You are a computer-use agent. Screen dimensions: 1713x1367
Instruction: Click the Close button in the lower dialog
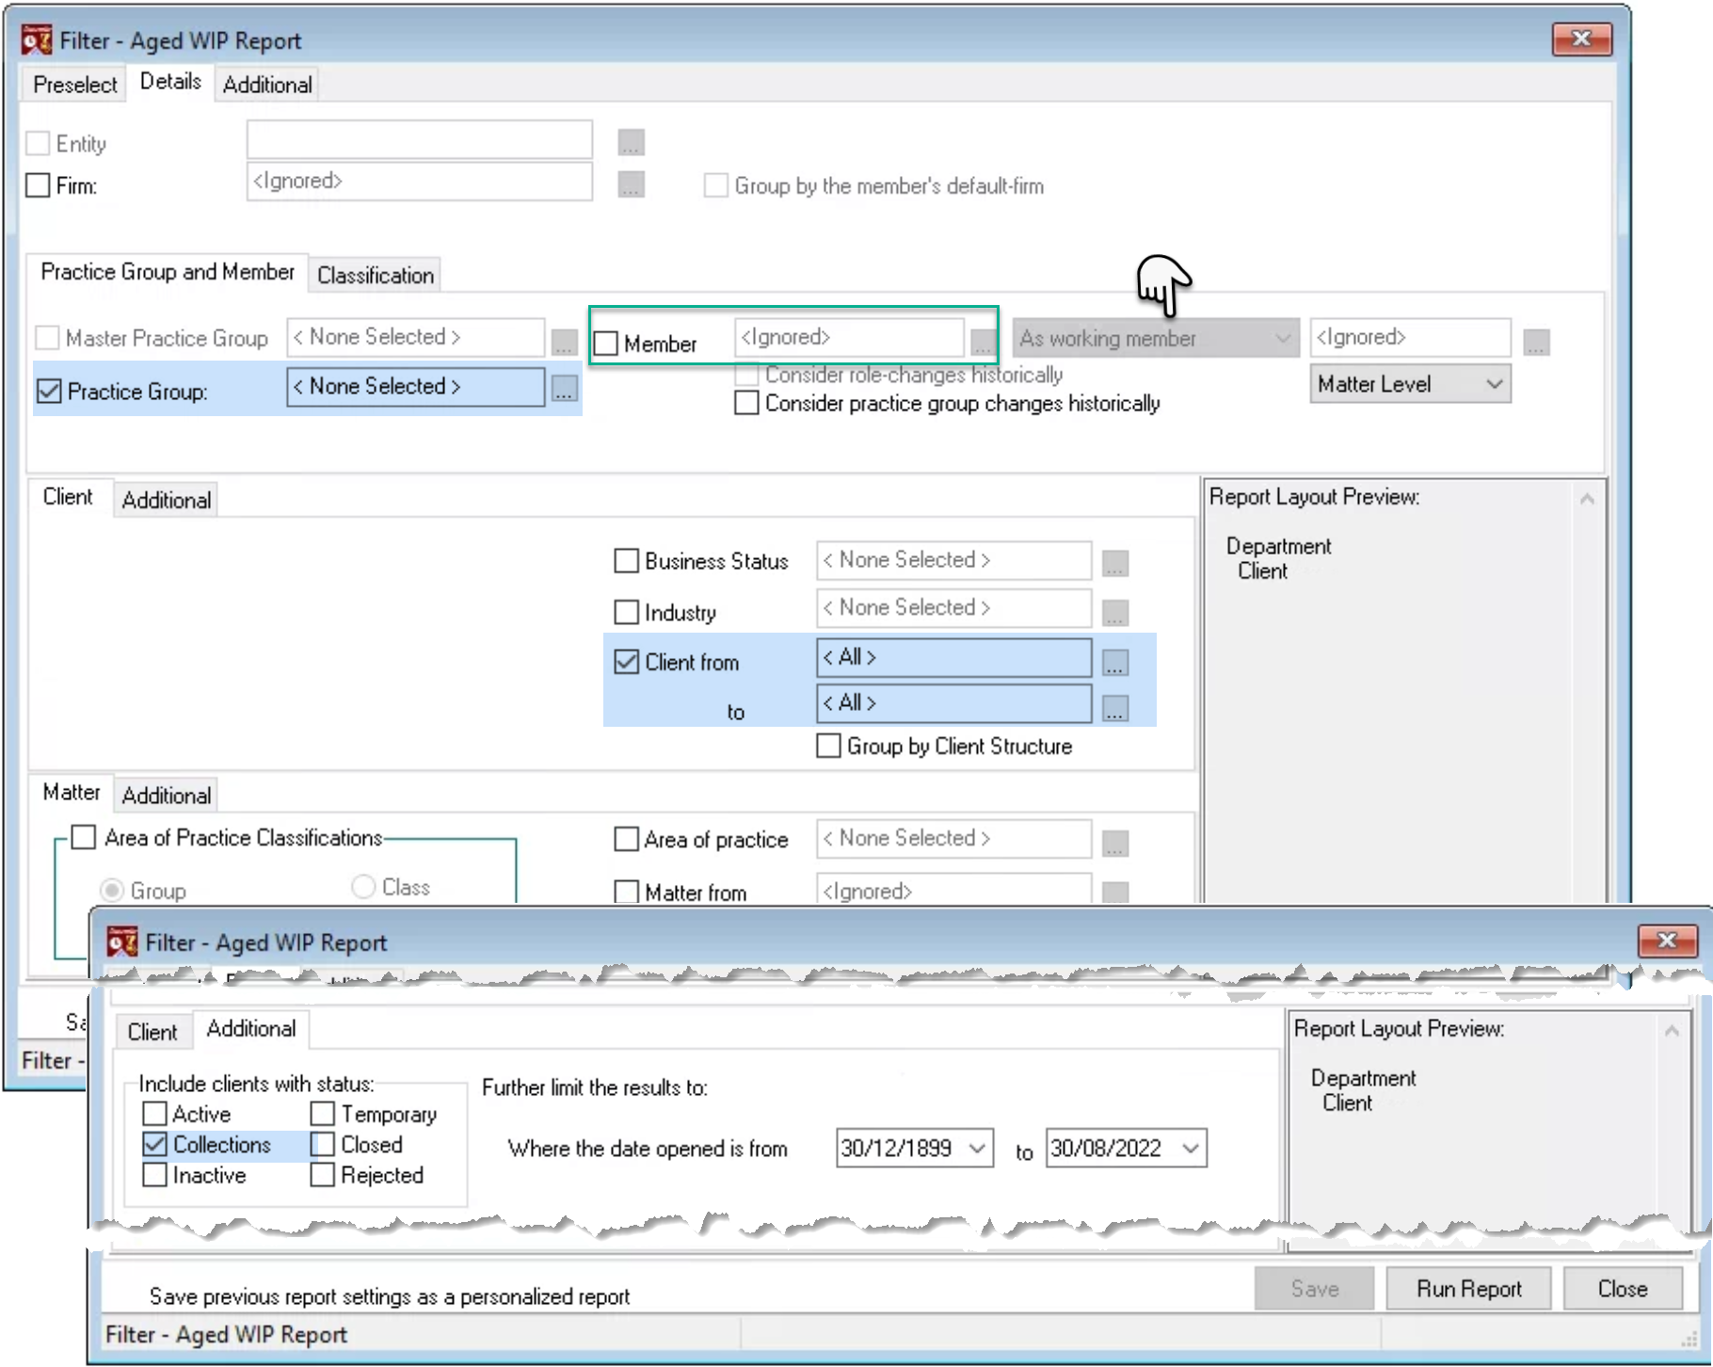pyautogui.click(x=1623, y=1289)
